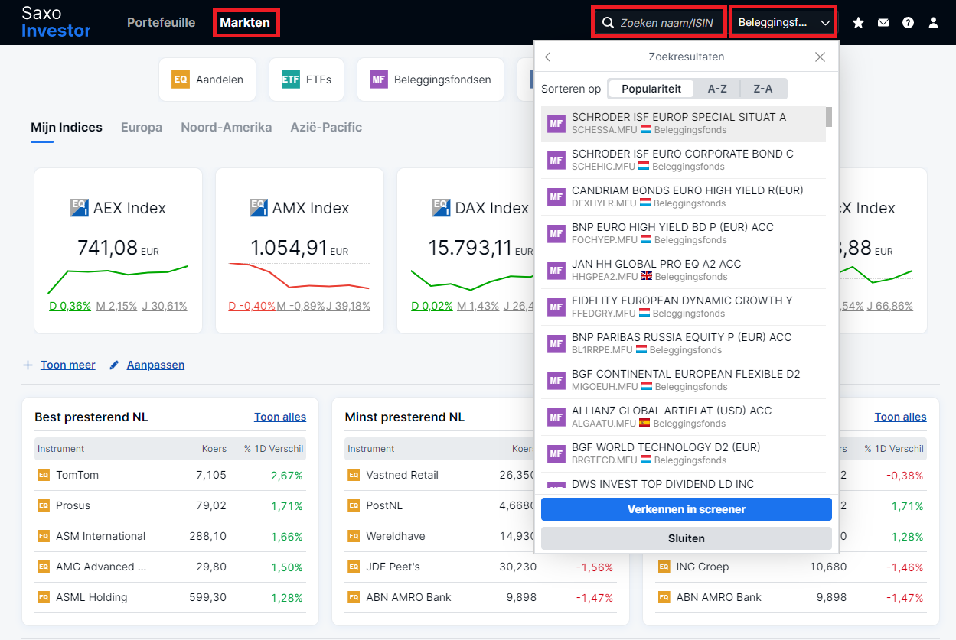Open the help question mark icon
Image resolution: width=956 pixels, height=640 pixels.
[x=908, y=23]
